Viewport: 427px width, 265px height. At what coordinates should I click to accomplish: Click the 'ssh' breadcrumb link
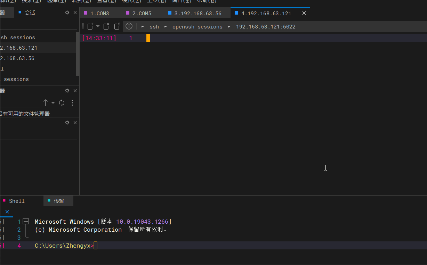pos(154,26)
